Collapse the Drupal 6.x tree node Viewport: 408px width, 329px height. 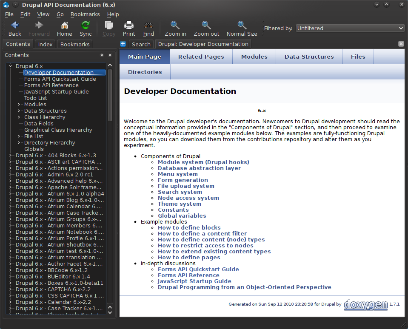[10, 66]
